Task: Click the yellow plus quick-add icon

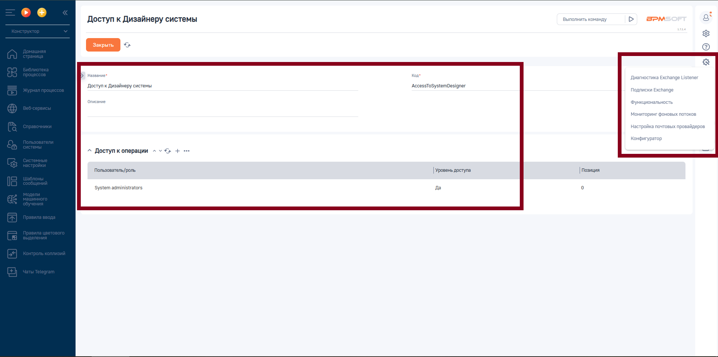Action: pos(42,13)
